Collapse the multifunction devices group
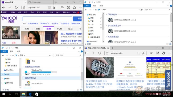Image resolution: width=173 pixels, height=97 pixels. (106, 26)
